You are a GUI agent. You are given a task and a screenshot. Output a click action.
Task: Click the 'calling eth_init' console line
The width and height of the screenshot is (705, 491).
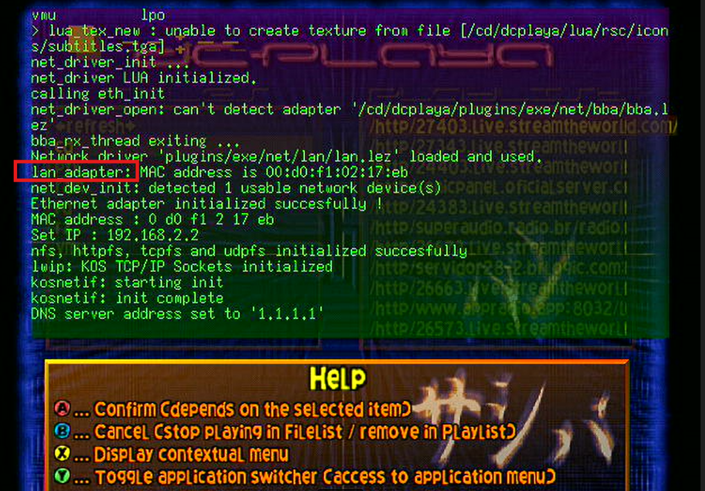pos(98,94)
